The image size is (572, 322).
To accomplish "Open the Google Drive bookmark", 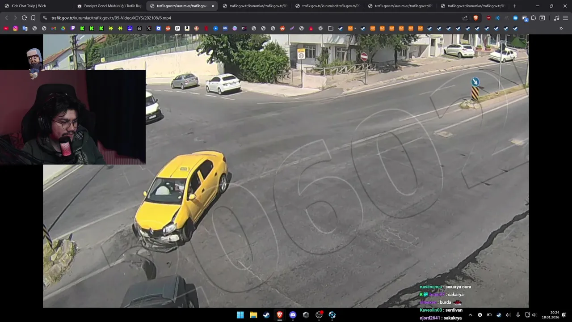I will point(63,28).
